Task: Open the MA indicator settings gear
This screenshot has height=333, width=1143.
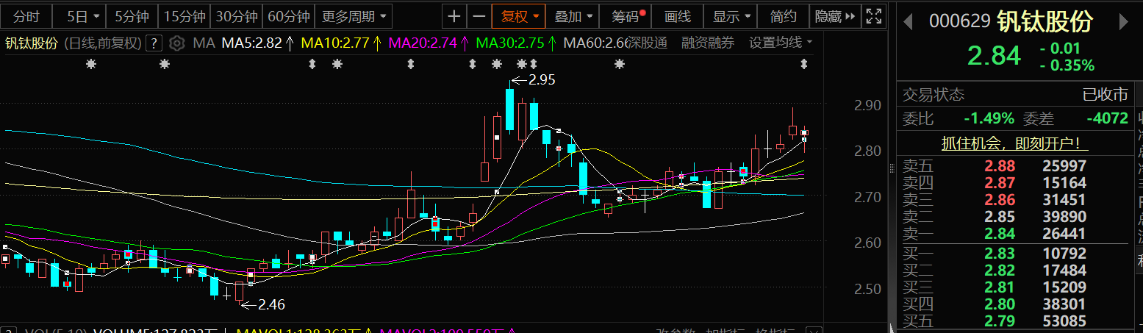Action: (x=176, y=43)
